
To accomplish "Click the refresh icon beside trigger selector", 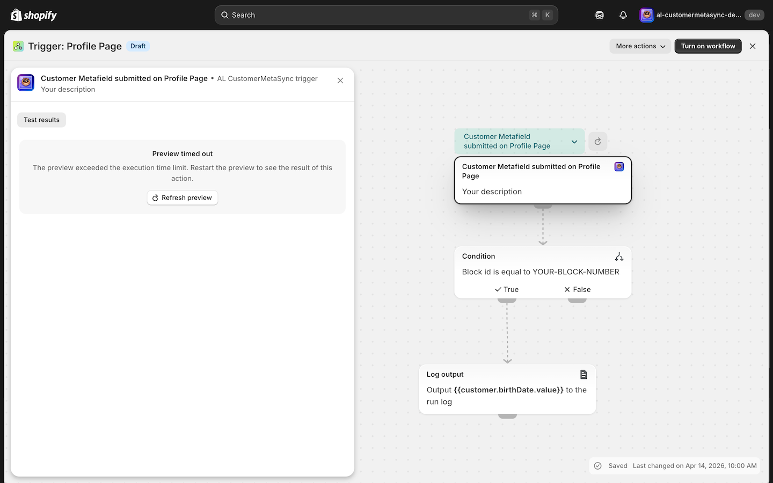I will coord(597,142).
